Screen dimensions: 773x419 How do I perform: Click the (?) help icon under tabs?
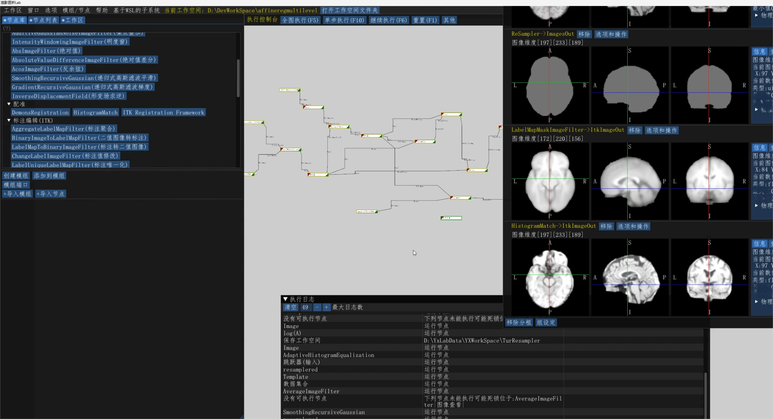pos(7,28)
